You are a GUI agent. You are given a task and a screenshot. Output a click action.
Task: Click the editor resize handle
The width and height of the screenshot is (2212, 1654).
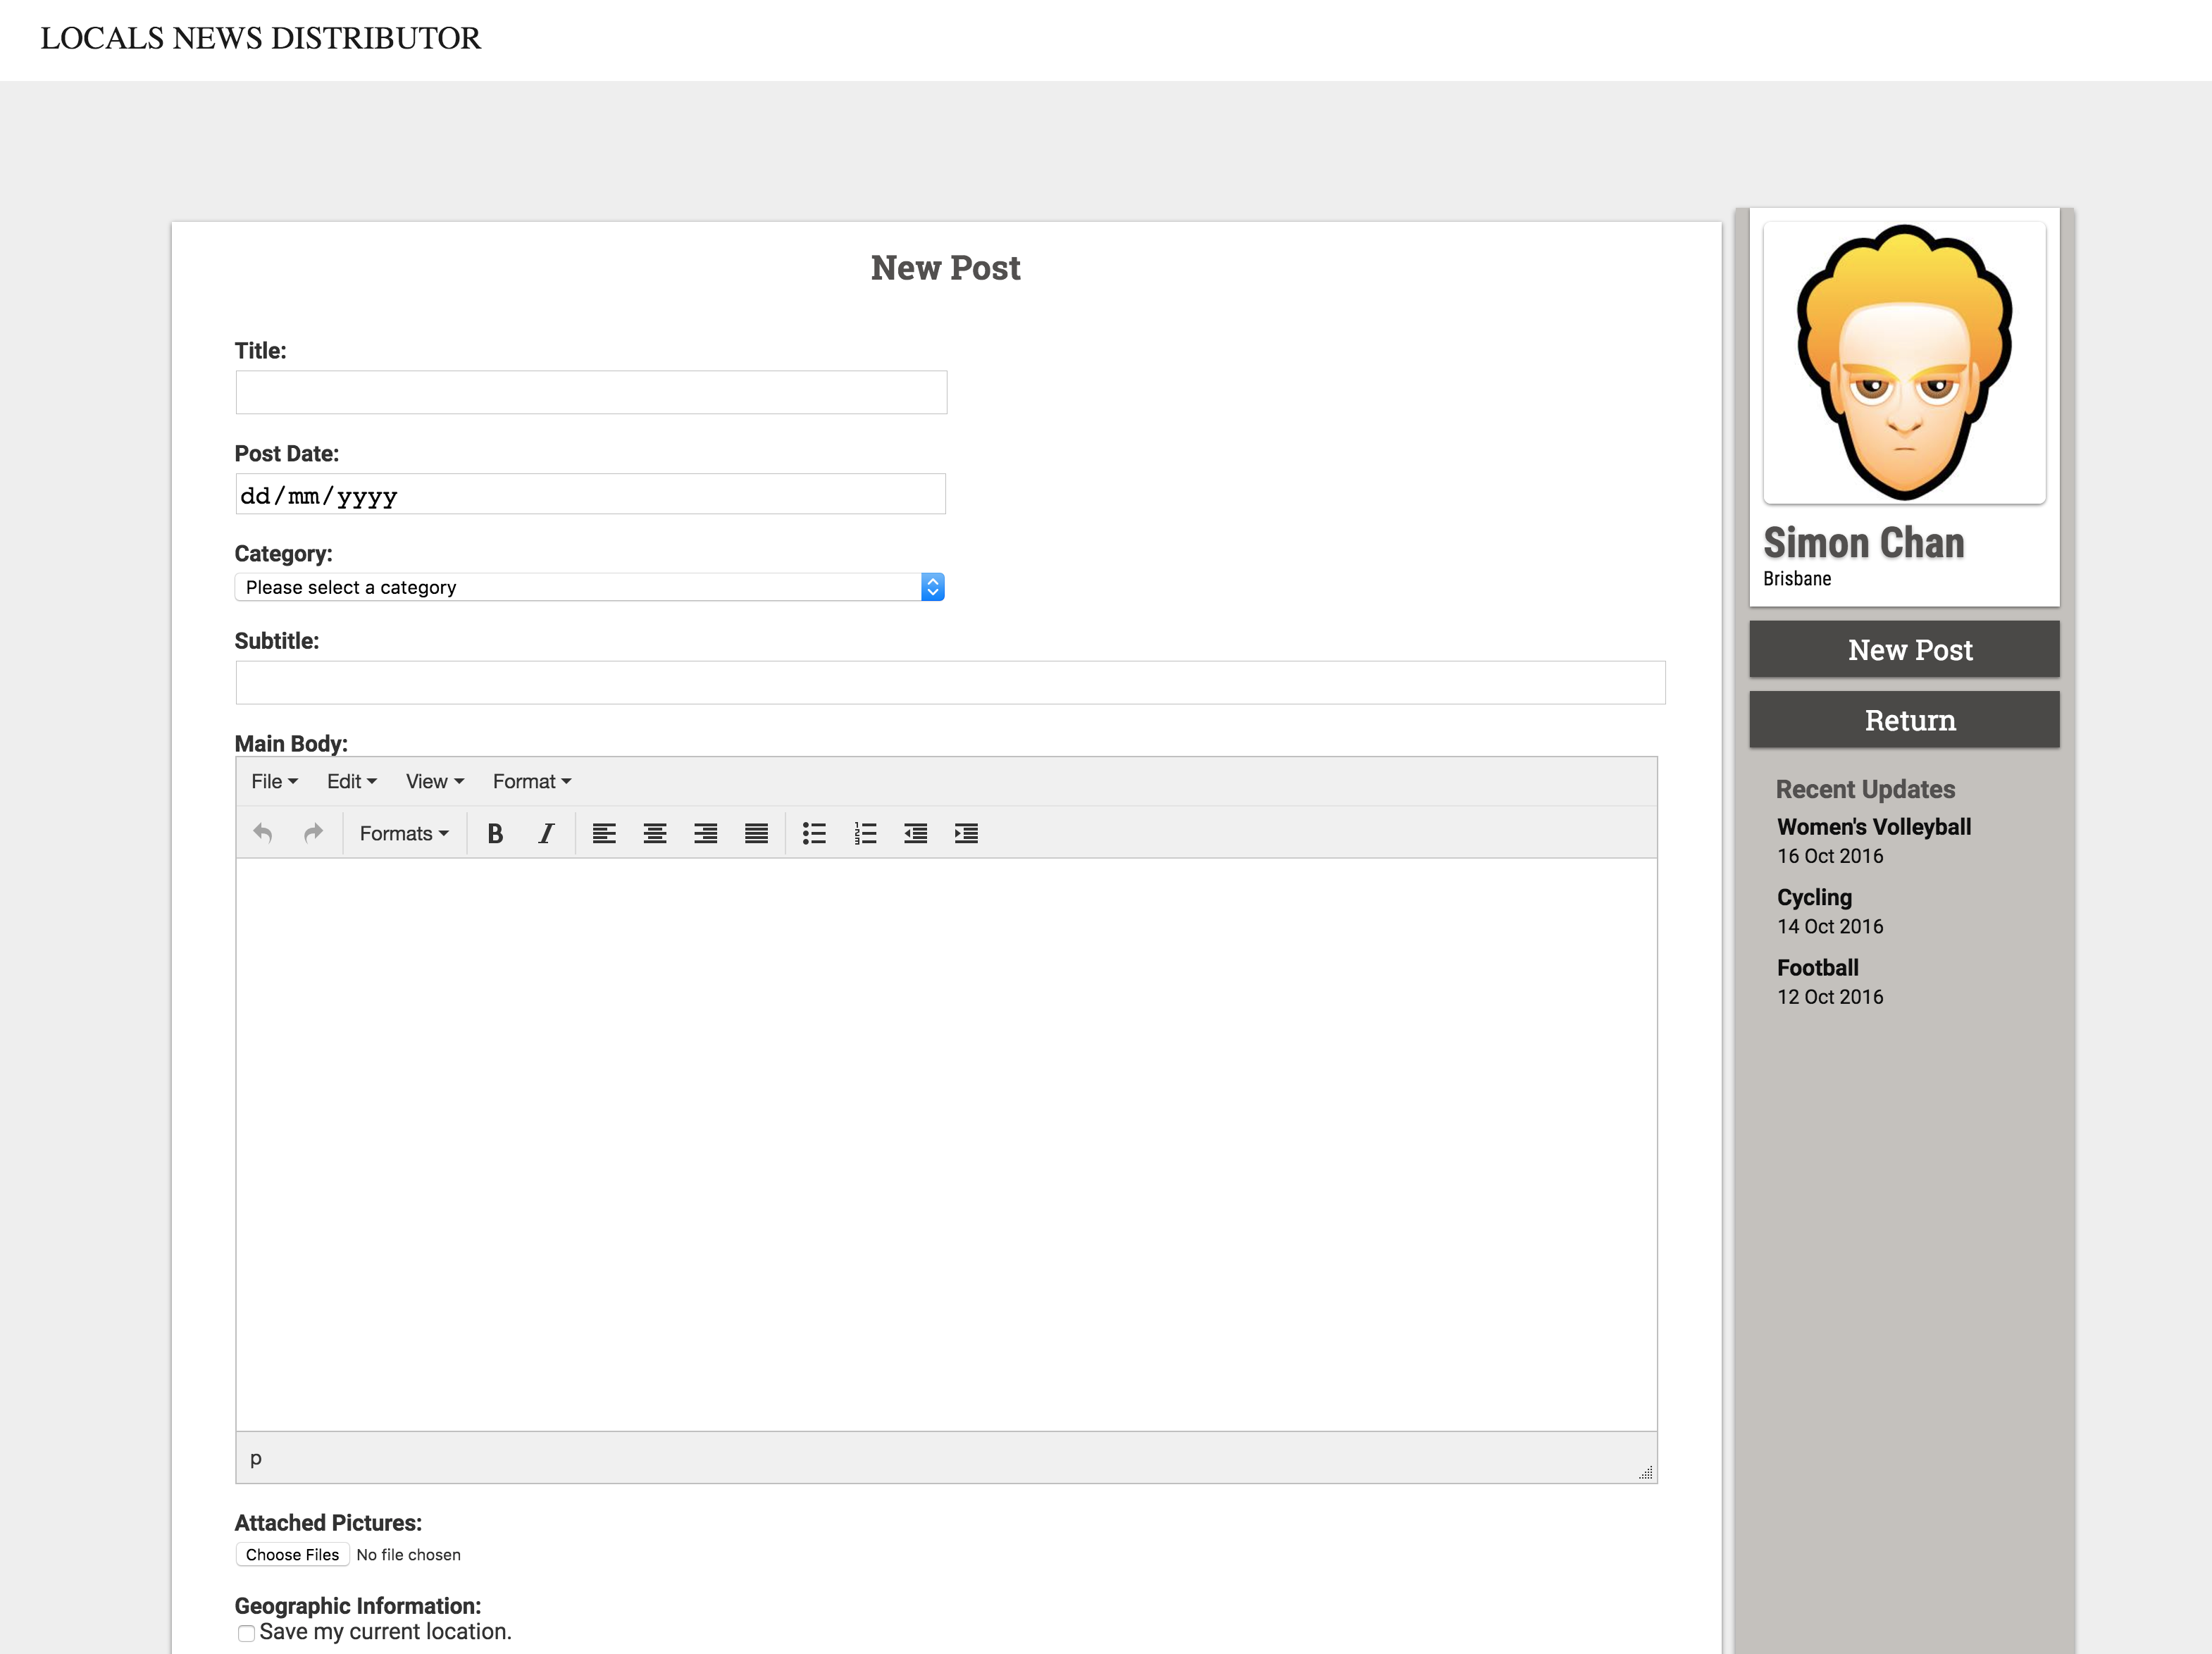coord(1645,1472)
